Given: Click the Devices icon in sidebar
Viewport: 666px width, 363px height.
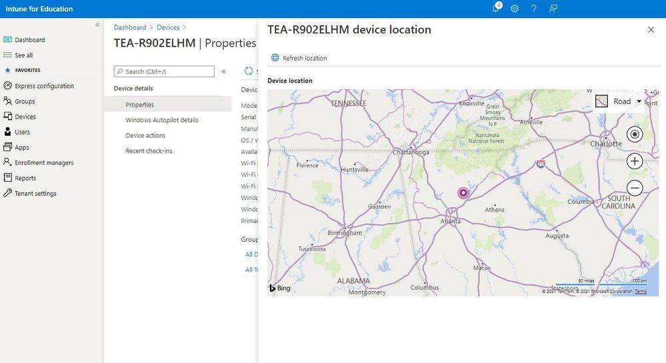Looking at the screenshot, I should pyautogui.click(x=7, y=117).
